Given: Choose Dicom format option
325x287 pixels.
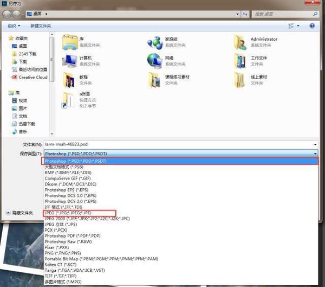Looking at the screenshot, I should [x=181, y=184].
